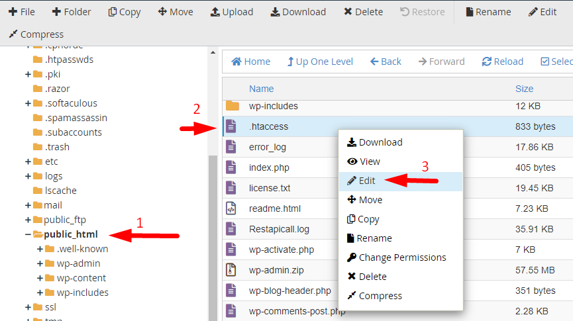Click the tree panel scrollbar up arrow
Image resolution: width=573 pixels, height=321 pixels.
point(213,52)
